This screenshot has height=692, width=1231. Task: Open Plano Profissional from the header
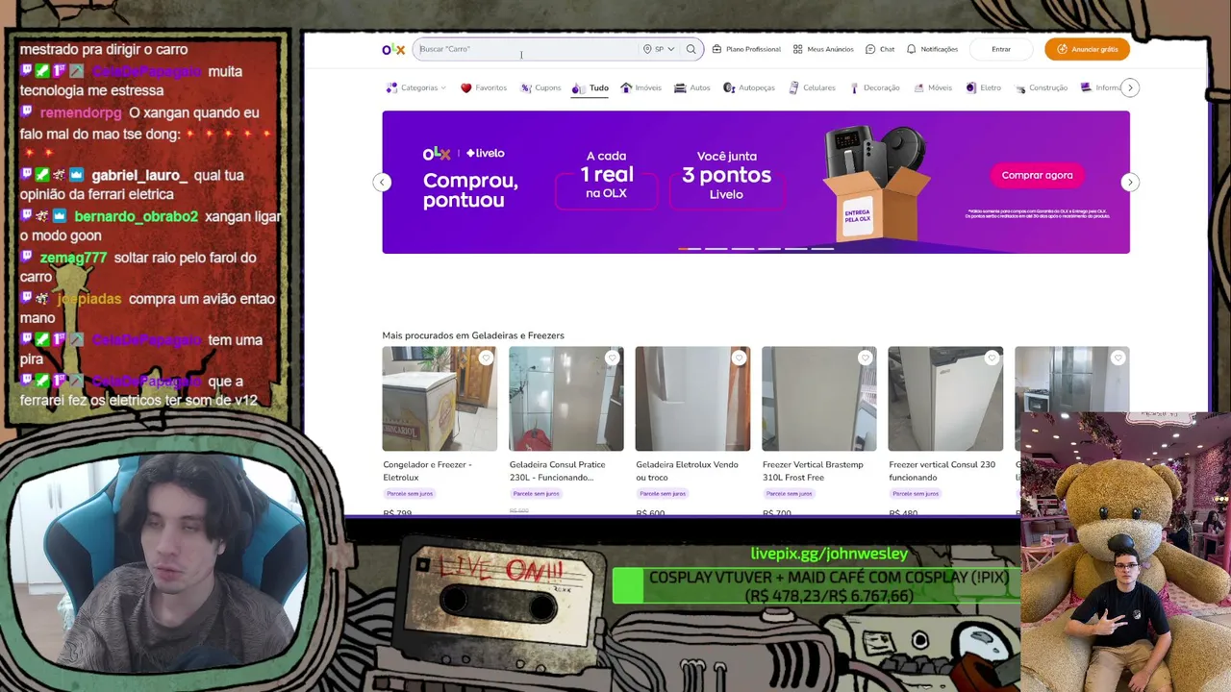pos(746,49)
